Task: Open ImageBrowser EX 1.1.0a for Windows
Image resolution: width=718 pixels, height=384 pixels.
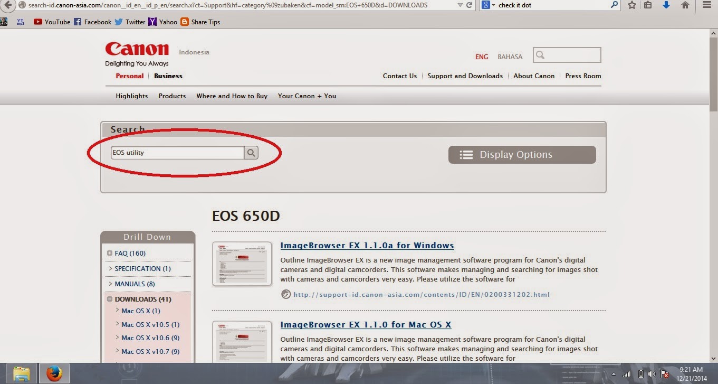Action: click(367, 246)
